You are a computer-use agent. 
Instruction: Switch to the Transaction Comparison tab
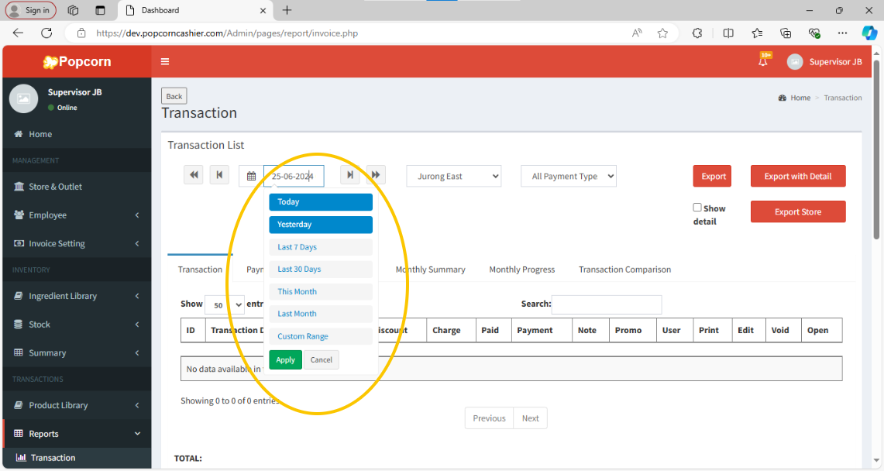pyautogui.click(x=624, y=270)
